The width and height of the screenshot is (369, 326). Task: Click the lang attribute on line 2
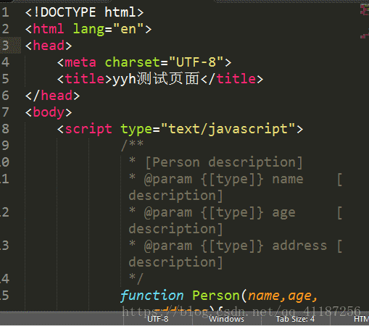click(x=88, y=30)
